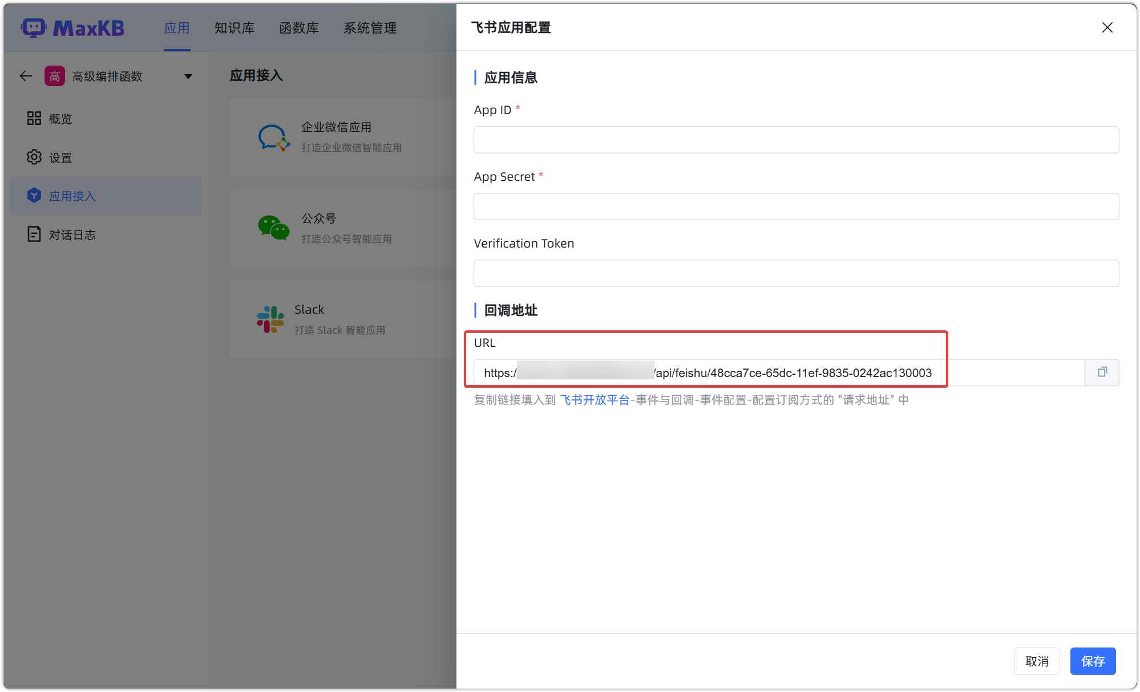
Task: Click the MaxKB logo icon
Action: [33, 27]
